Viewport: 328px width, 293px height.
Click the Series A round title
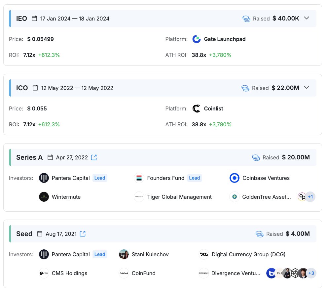[x=29, y=157]
